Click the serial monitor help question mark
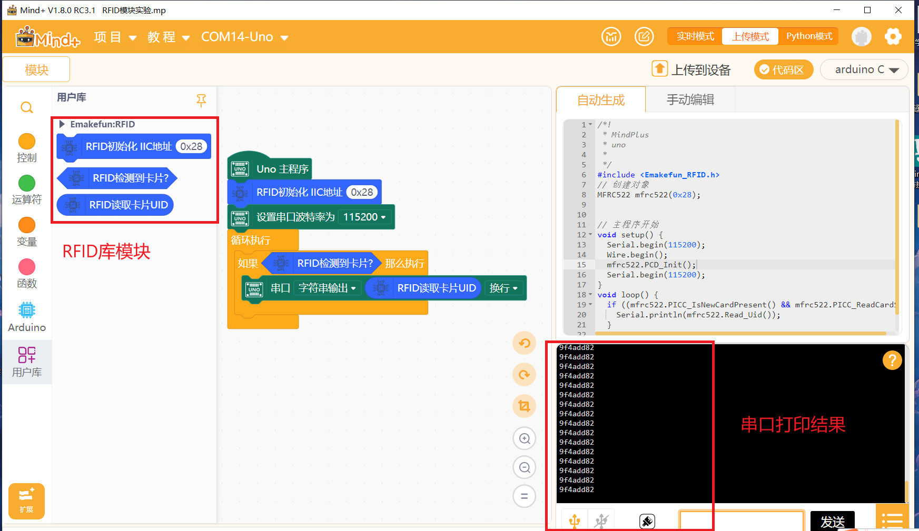The height and width of the screenshot is (531, 919). click(x=892, y=360)
